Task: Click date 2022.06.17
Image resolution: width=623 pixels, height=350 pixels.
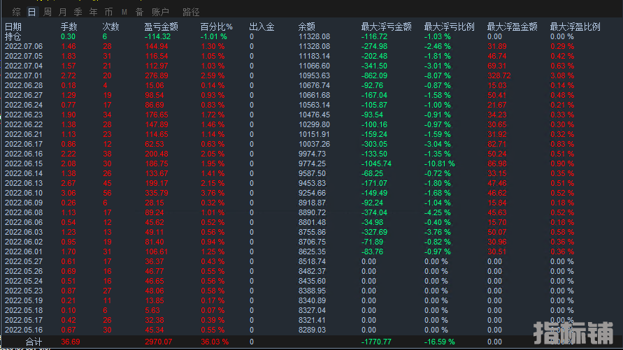Action: 24,144
